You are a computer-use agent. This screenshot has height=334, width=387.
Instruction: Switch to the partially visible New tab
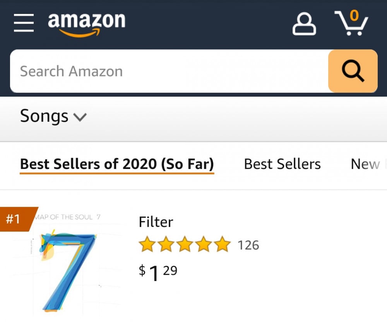(x=366, y=164)
